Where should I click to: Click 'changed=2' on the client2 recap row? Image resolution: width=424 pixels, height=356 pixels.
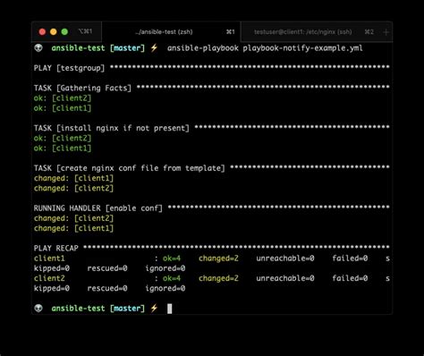[218, 278]
